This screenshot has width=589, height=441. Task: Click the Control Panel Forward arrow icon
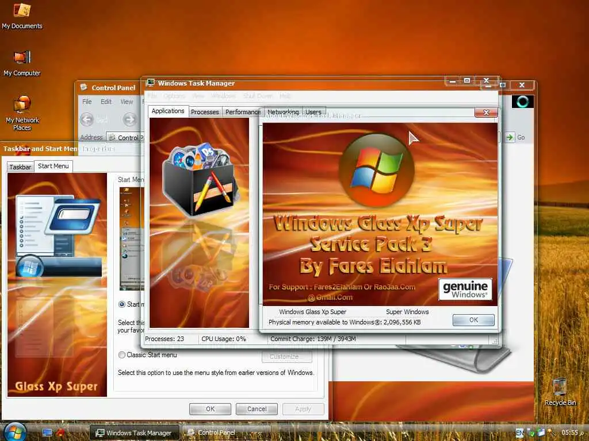tap(129, 119)
